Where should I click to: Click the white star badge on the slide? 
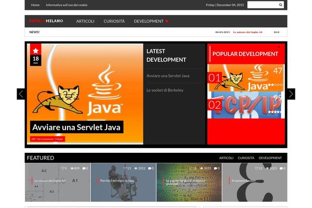[x=35, y=50]
